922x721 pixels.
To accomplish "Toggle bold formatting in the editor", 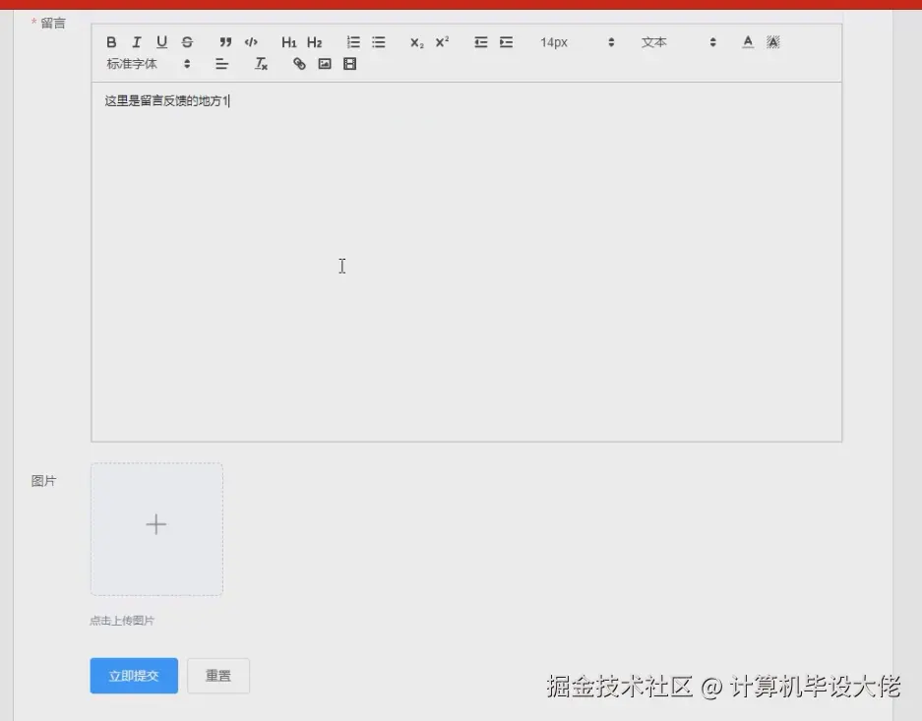I will pos(111,42).
